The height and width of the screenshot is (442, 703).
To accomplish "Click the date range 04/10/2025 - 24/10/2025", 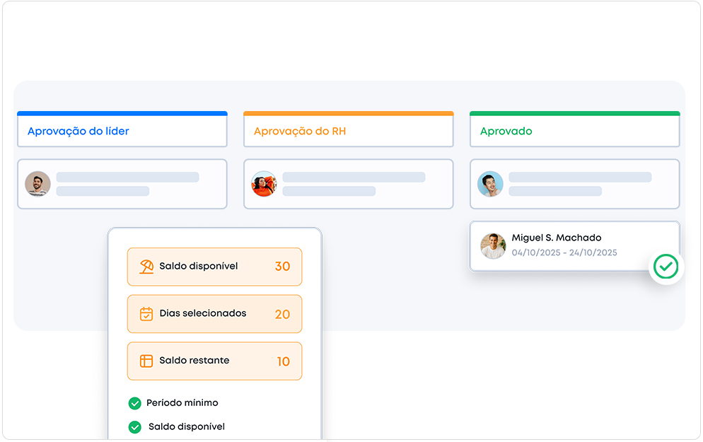I will 564,253.
